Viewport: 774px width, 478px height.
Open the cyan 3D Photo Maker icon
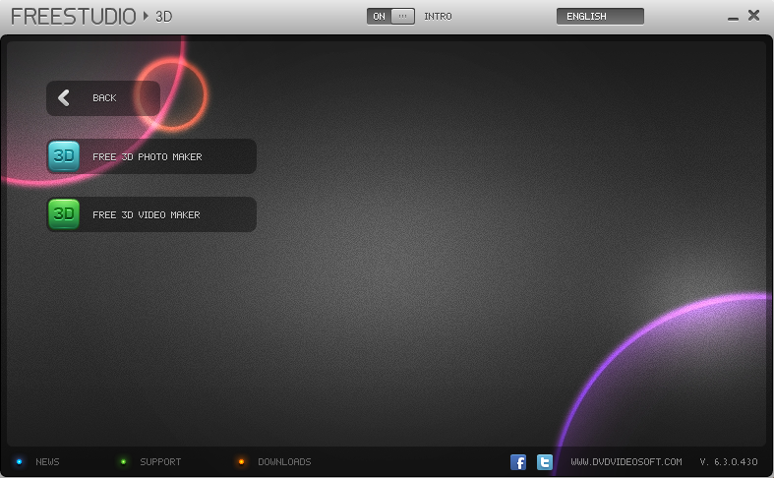pyautogui.click(x=64, y=156)
